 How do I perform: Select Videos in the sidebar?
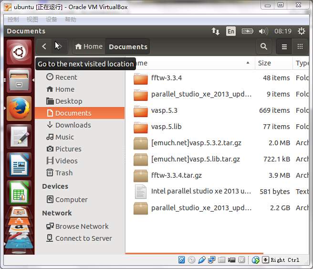click(80, 161)
